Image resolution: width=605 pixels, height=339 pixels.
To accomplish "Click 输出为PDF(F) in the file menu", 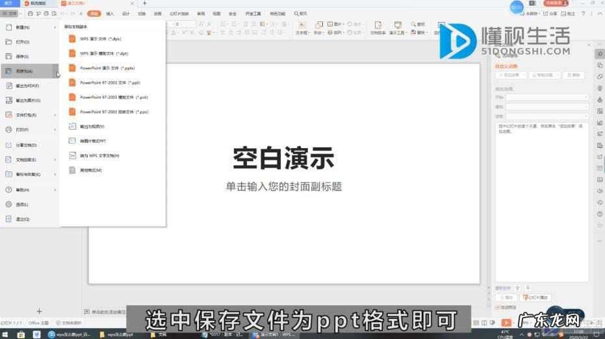I will tap(30, 86).
